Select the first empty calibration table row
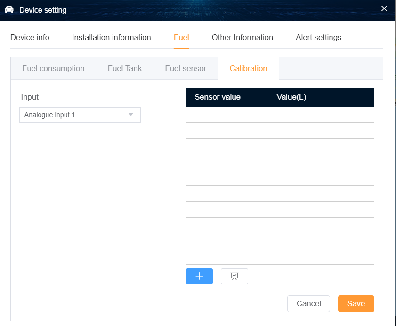The height and width of the screenshot is (326, 396). coord(280,115)
